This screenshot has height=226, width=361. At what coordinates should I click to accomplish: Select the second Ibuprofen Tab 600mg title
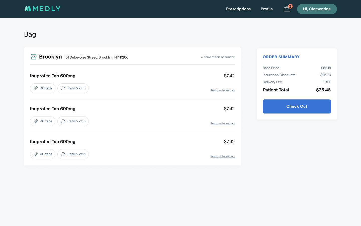(53, 109)
